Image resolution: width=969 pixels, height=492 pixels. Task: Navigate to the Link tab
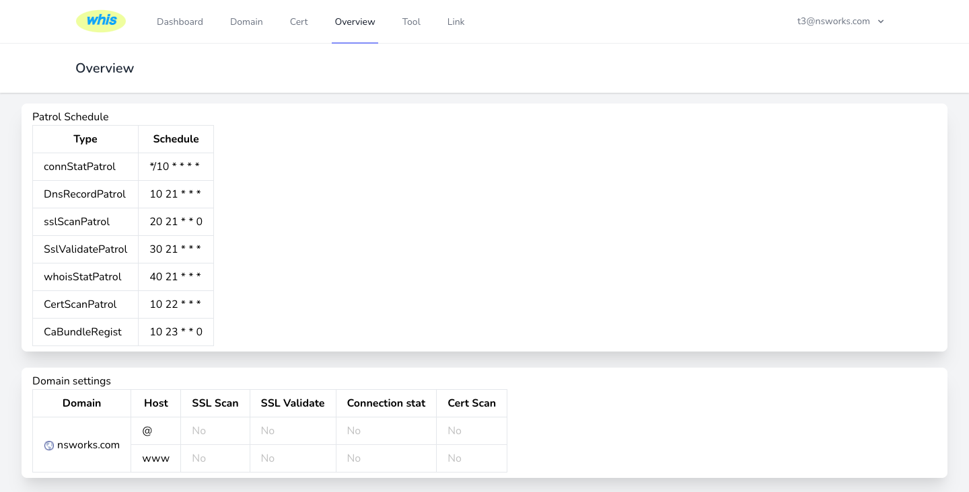pos(456,22)
